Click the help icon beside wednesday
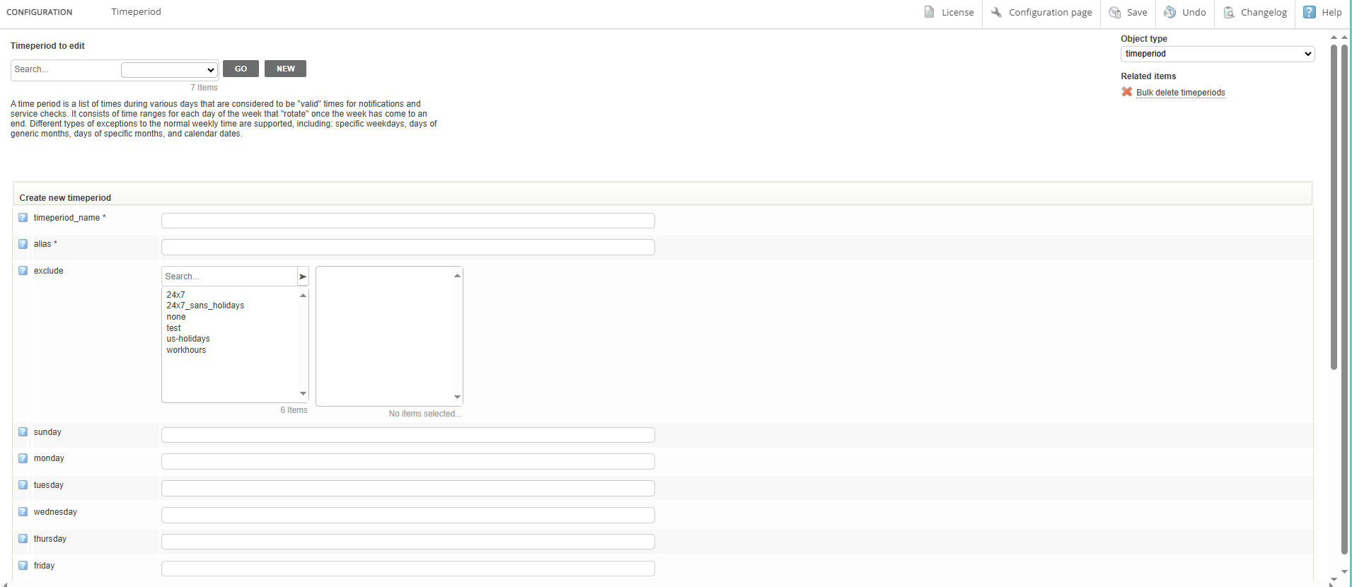Image resolution: width=1352 pixels, height=587 pixels. click(23, 512)
